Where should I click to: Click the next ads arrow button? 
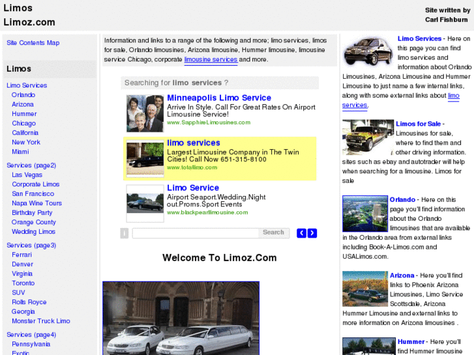(312, 233)
